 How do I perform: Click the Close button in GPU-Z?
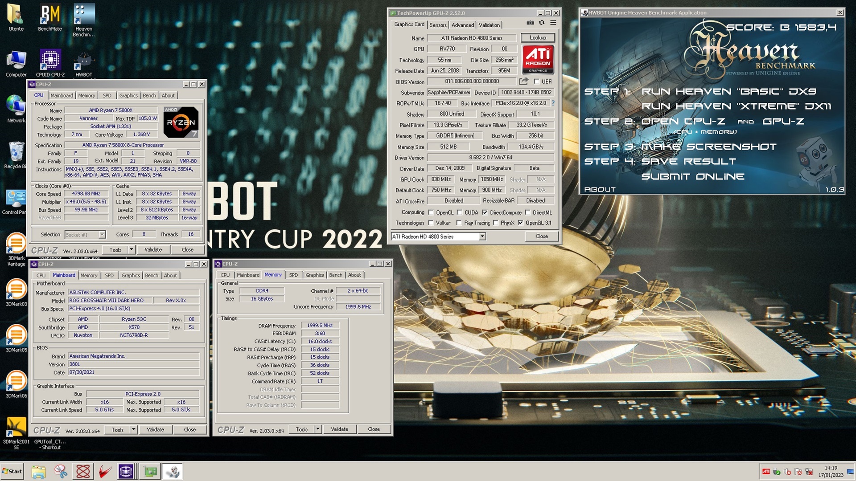tap(542, 236)
